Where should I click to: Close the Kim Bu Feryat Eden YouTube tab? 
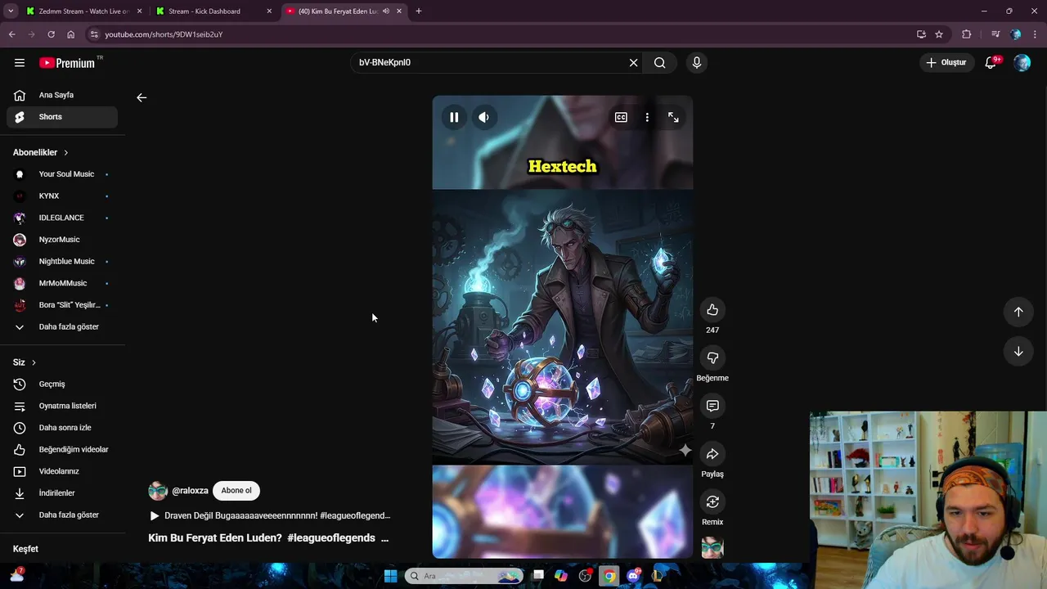[399, 11]
